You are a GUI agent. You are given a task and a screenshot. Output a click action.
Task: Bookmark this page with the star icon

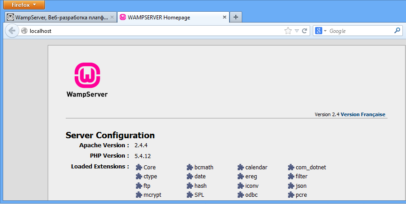point(288,31)
